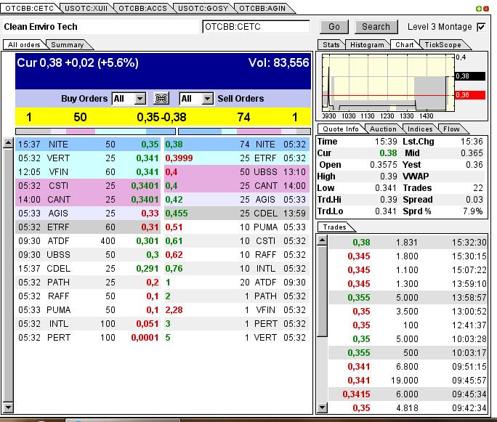Click the Trades list scrollbar thumb

323,291
